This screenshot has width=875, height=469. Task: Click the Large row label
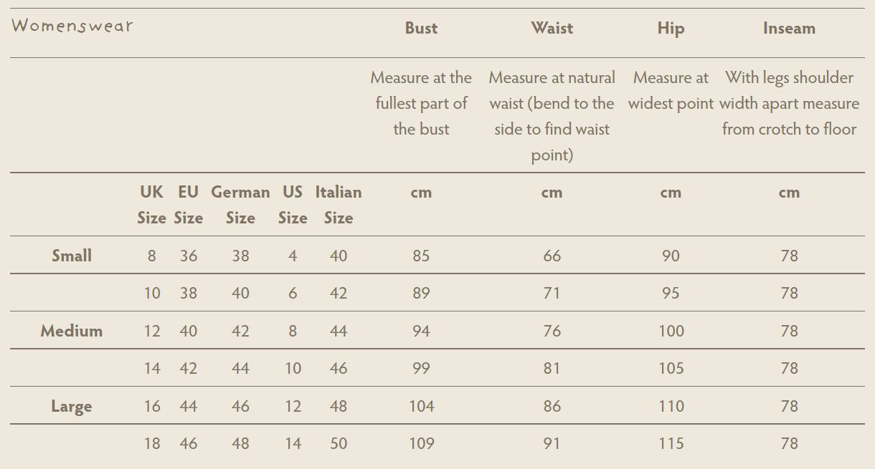(72, 407)
